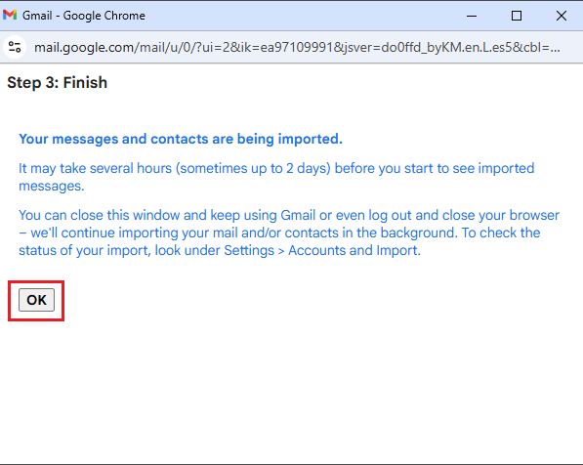Click the word 'Gmail' in the third paragraph
The width and height of the screenshot is (583, 465).
(298, 215)
